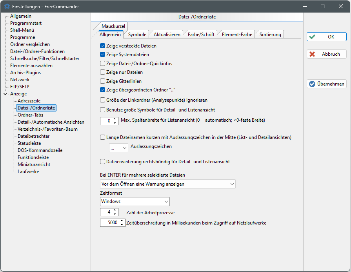Decrease Zahl der Arbeitprozesse value
Image resolution: width=351 pixels, height=272 pixels.
[115, 214]
